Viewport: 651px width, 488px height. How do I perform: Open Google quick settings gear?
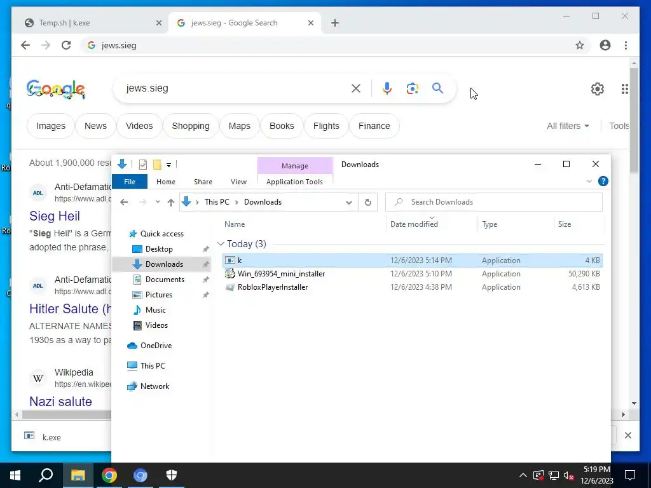pyautogui.click(x=597, y=89)
